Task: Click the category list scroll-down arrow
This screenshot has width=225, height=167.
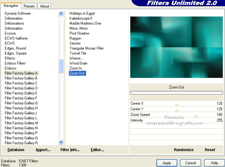Action: tap(61, 142)
